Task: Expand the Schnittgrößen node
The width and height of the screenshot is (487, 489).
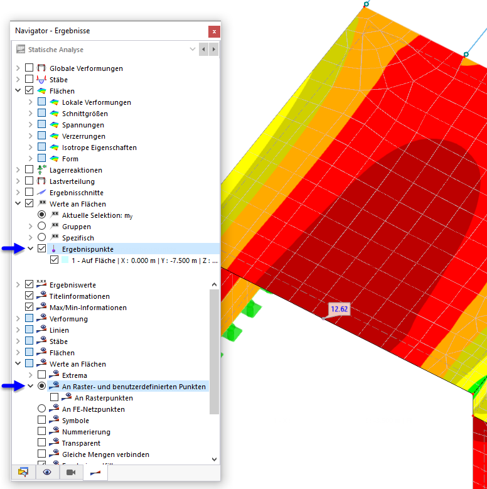Action: pyautogui.click(x=31, y=114)
